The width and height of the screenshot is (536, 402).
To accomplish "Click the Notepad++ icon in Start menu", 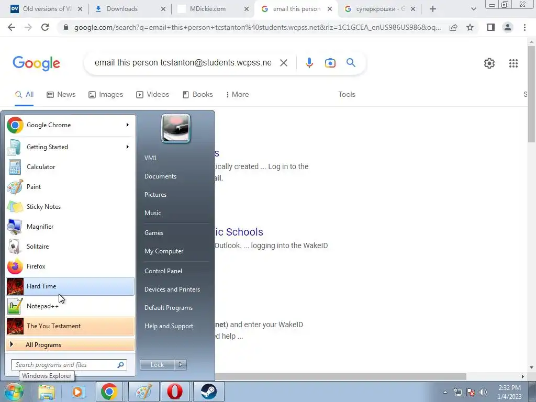I will tap(15, 306).
